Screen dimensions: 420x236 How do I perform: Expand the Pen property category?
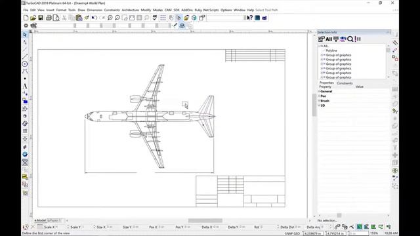coord(319,96)
